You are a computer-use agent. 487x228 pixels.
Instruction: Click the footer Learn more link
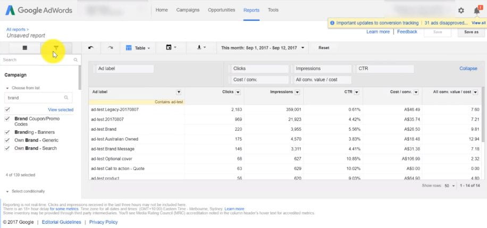pos(234,209)
